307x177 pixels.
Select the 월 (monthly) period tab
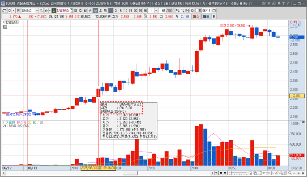coord(85,11)
